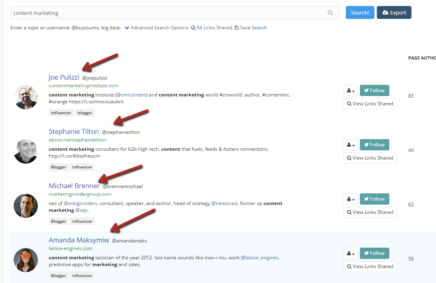This screenshot has width=436, height=283.
Task: Select Stephanie Tilton's Blogger tag
Action: click(59, 167)
